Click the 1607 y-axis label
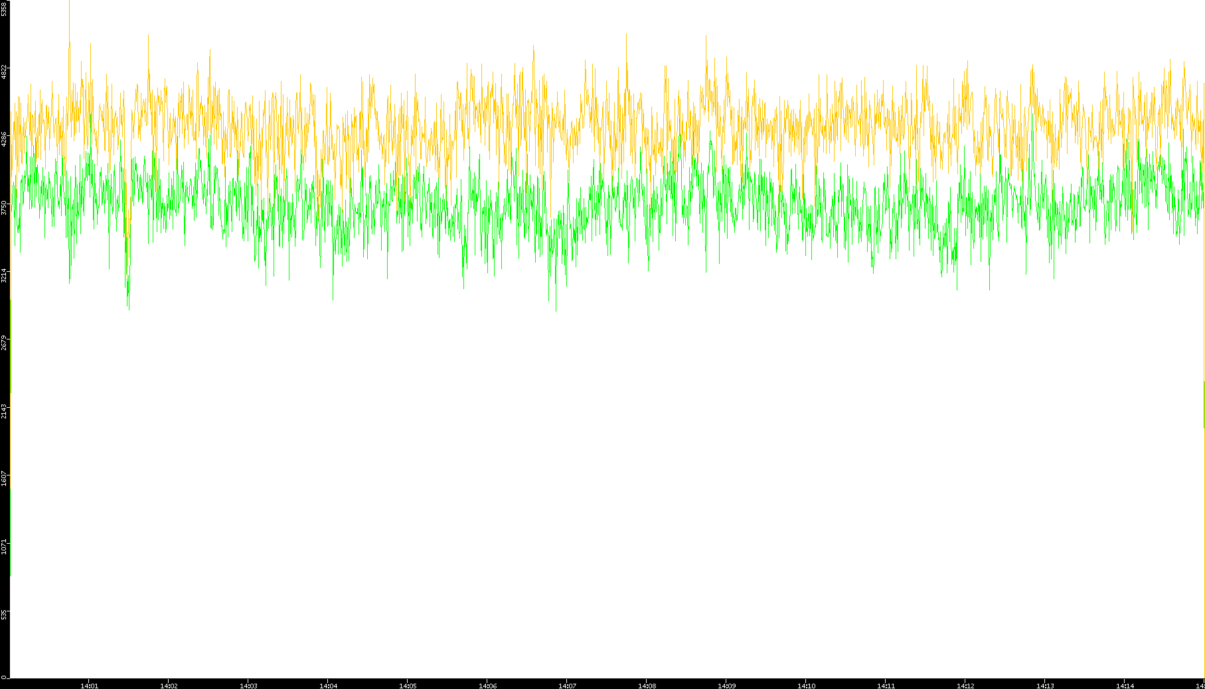The width and height of the screenshot is (1205, 689). [4, 478]
